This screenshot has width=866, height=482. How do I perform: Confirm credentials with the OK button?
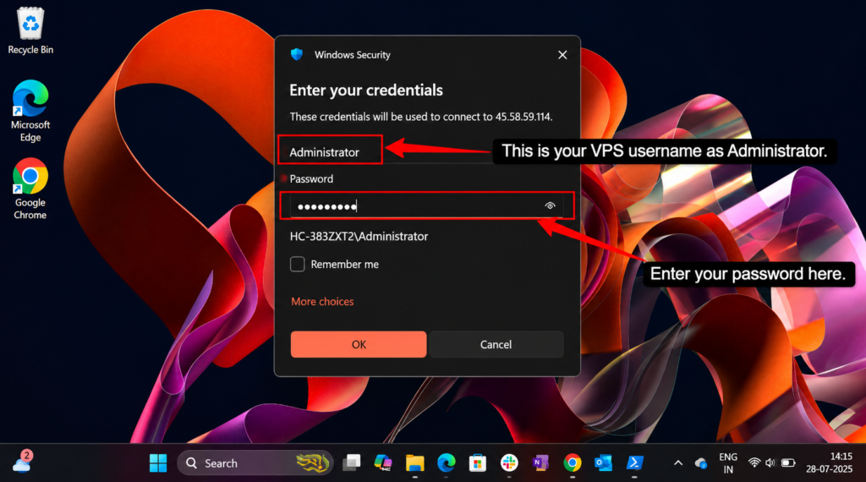coord(359,344)
